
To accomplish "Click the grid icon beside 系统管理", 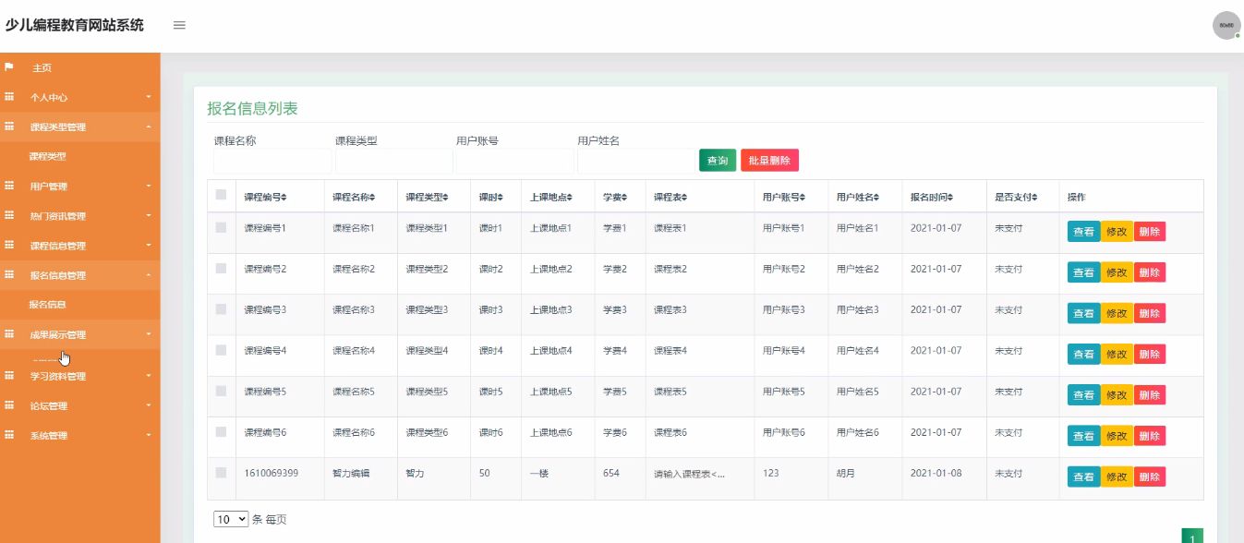I will tap(9, 435).
